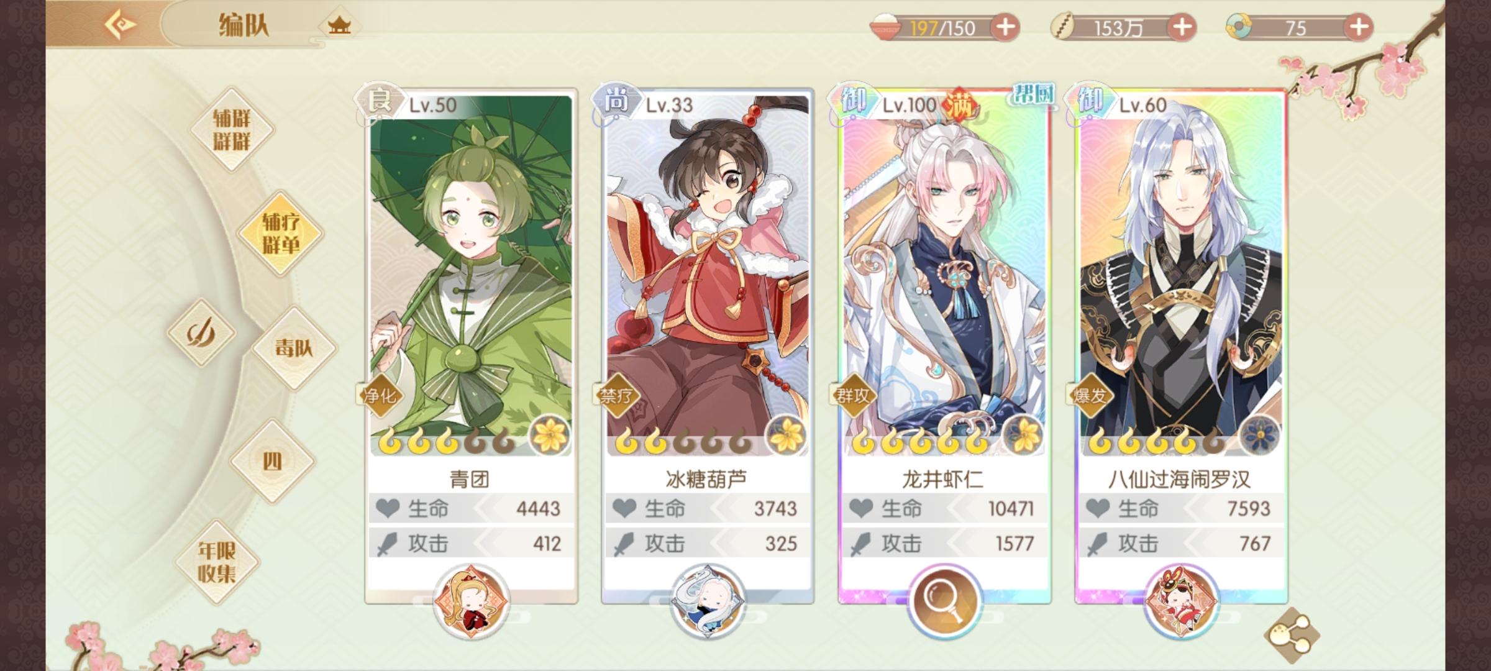Open the 青团 character card
Viewport: 1491px width, 671px height.
tap(471, 345)
